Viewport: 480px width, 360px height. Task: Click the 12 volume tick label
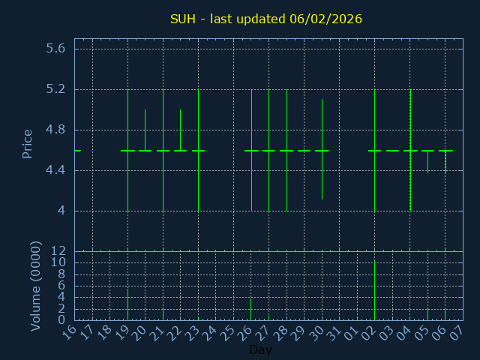58,251
